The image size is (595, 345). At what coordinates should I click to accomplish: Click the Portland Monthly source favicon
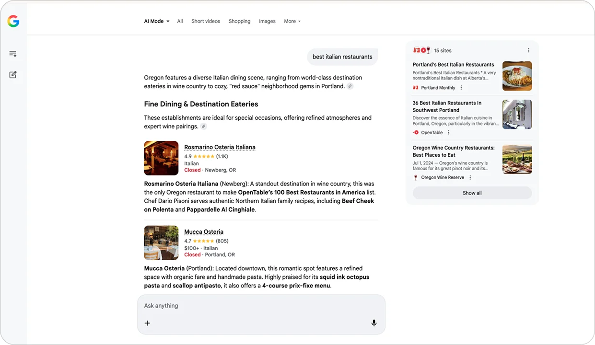416,88
